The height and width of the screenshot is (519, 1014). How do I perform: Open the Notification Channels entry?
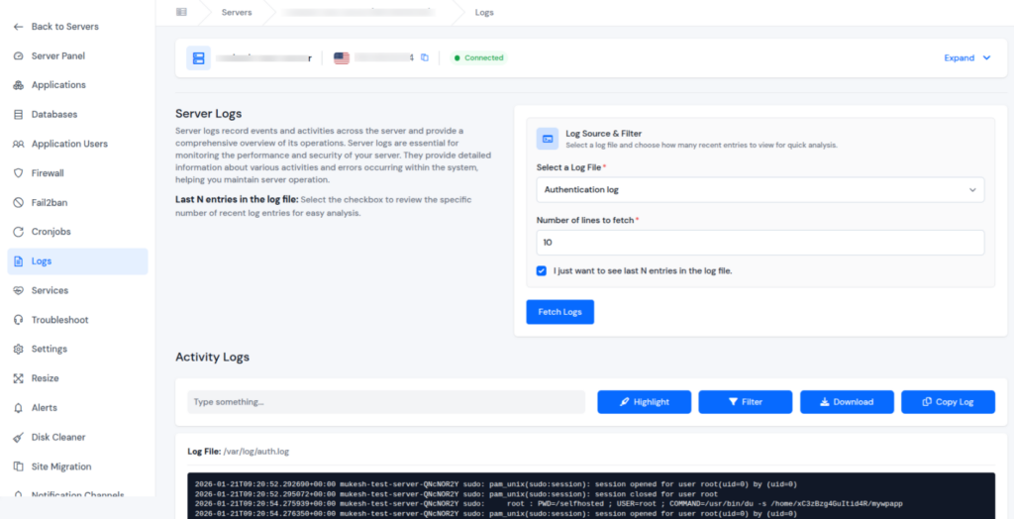tap(77, 494)
